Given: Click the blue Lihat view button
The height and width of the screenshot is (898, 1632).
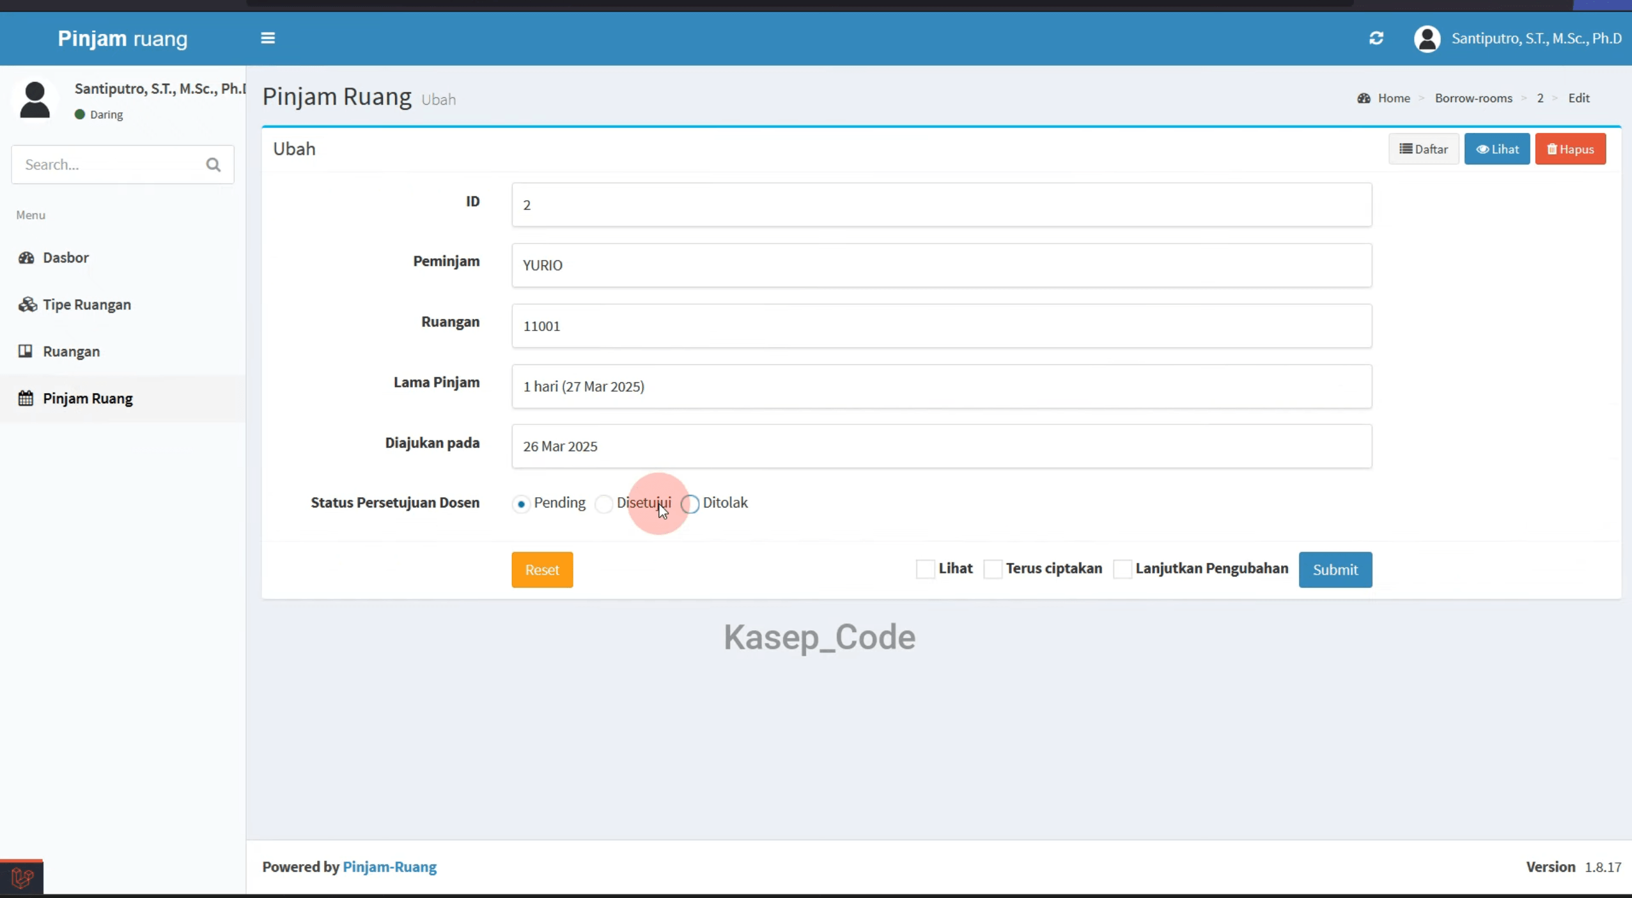Looking at the screenshot, I should tap(1497, 149).
